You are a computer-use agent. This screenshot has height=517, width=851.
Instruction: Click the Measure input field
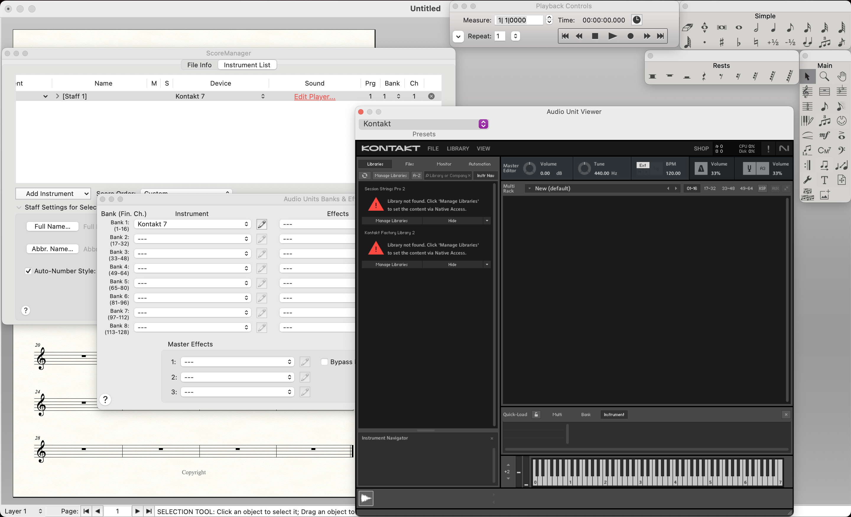[x=519, y=20]
